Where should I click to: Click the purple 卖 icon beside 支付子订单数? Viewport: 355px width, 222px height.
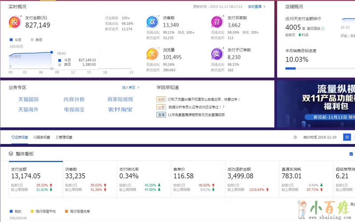click(x=217, y=54)
